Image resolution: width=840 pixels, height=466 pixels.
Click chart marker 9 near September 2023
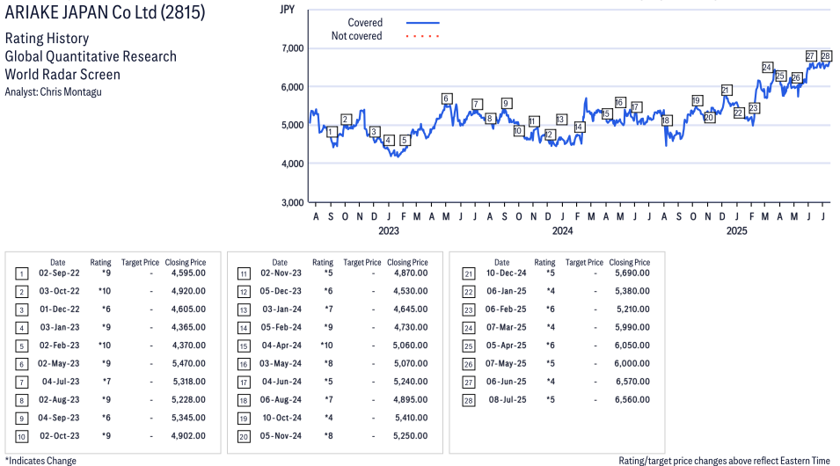click(506, 104)
